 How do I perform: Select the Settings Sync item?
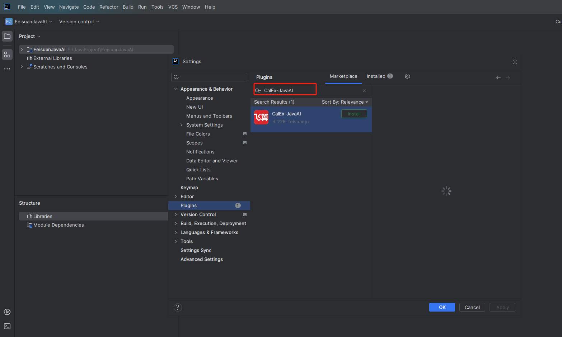(x=196, y=250)
